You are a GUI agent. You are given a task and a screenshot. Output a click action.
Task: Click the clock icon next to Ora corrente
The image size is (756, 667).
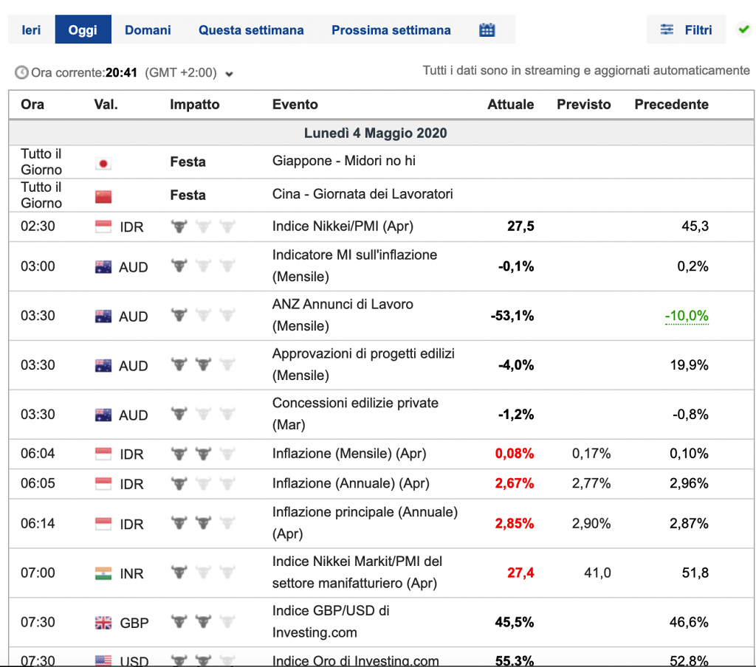[x=21, y=73]
